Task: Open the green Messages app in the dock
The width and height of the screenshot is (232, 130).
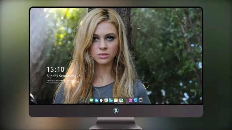Action: (x=91, y=100)
